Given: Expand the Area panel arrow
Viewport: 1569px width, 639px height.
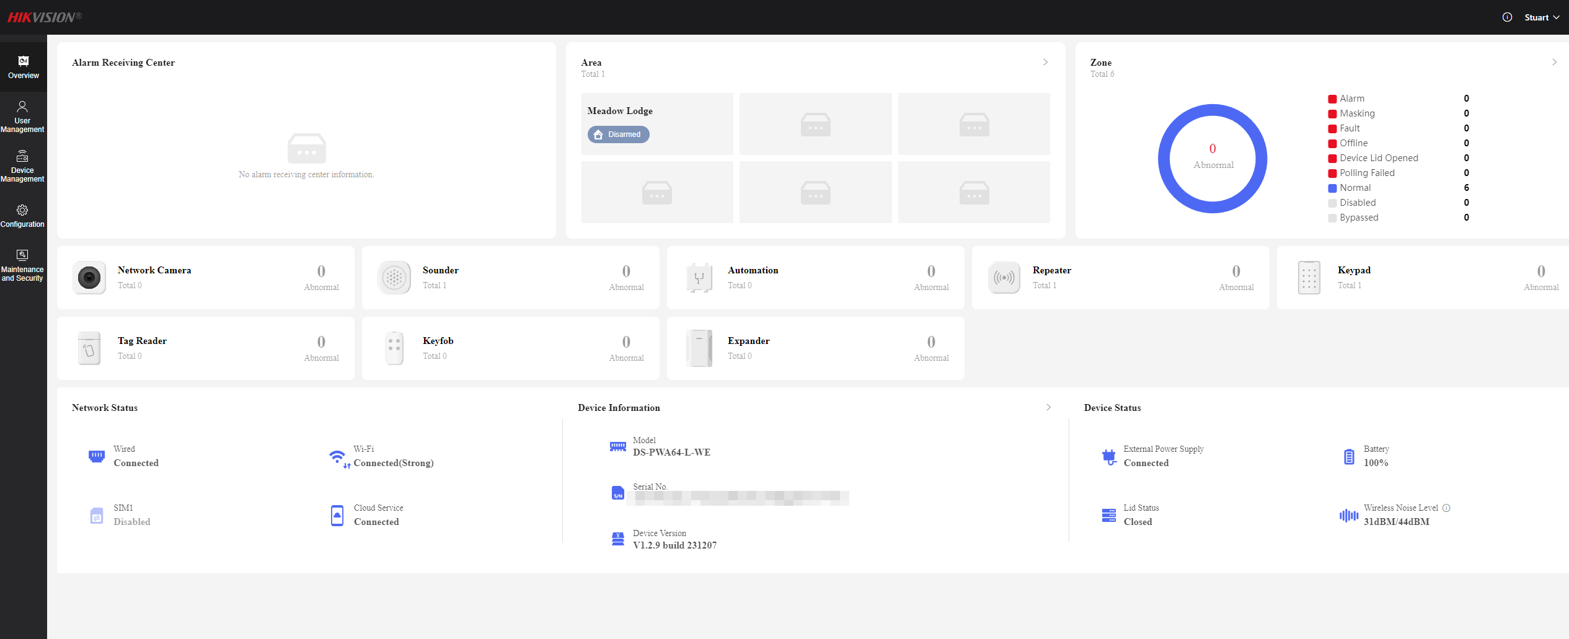Looking at the screenshot, I should click(x=1045, y=62).
